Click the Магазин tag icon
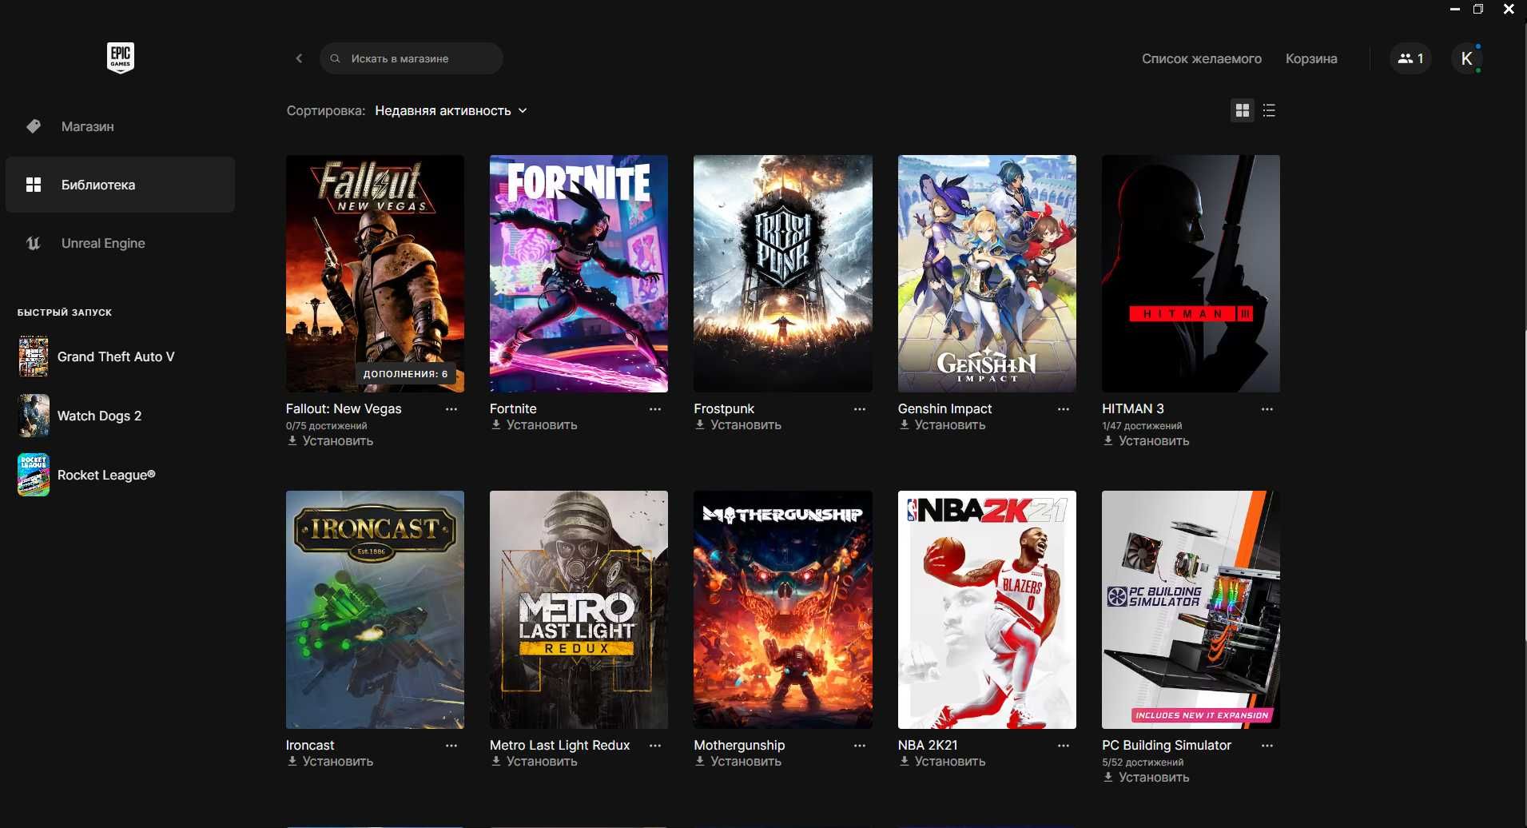Image resolution: width=1527 pixels, height=828 pixels. point(34,126)
